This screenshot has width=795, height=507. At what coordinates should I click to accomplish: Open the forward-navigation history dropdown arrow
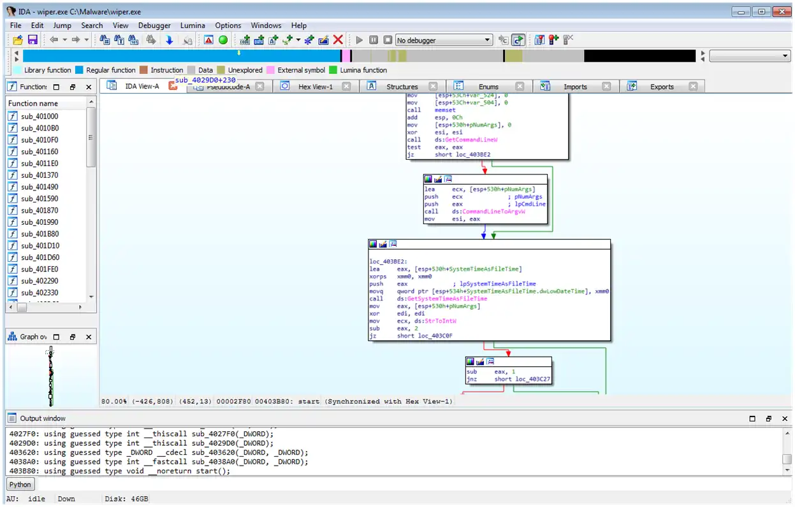(86, 40)
